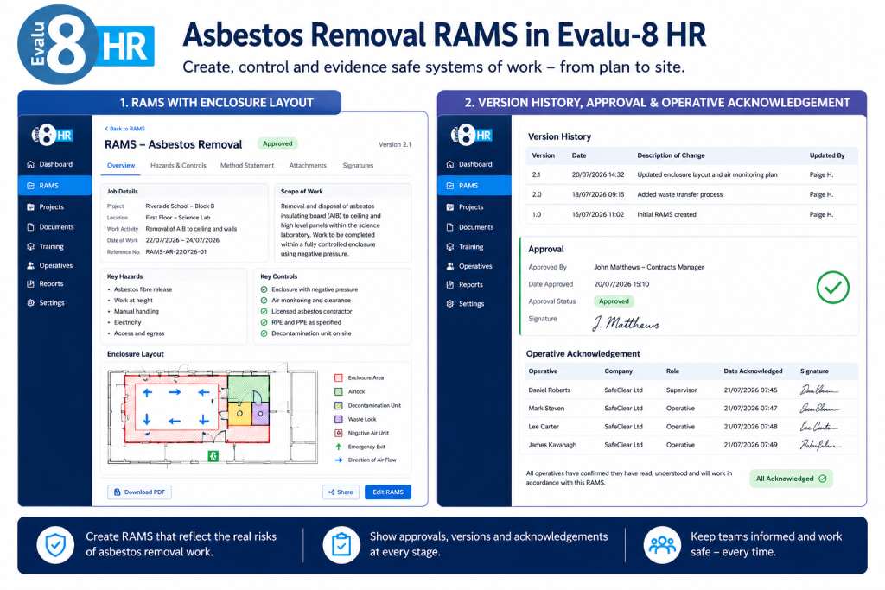Click the green Airlock legend swatch
This screenshot has width=885, height=590.
point(339,391)
